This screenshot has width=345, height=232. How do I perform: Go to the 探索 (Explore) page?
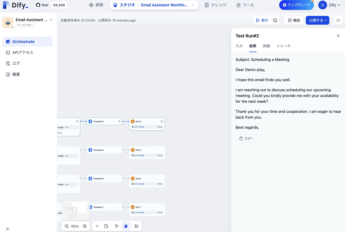[96, 5]
